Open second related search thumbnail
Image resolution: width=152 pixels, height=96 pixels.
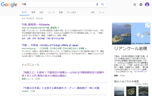pos(131,91)
